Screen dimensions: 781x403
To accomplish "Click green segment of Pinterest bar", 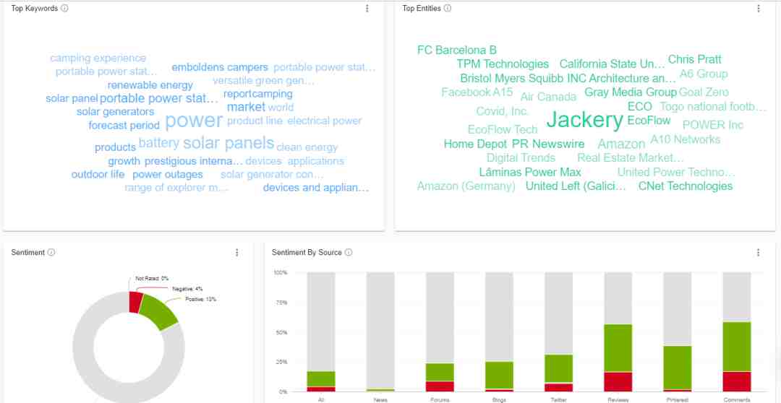I will (x=677, y=368).
